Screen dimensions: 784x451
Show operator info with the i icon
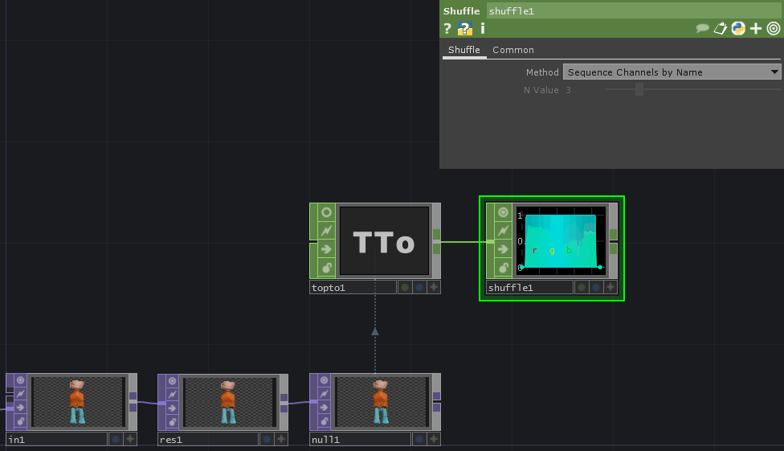click(x=482, y=29)
